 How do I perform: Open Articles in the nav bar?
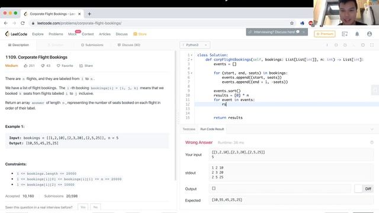[105, 34]
